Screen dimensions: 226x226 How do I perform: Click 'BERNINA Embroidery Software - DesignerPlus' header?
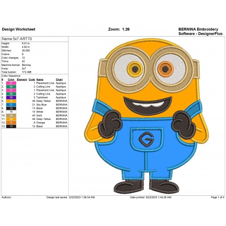[200, 31]
